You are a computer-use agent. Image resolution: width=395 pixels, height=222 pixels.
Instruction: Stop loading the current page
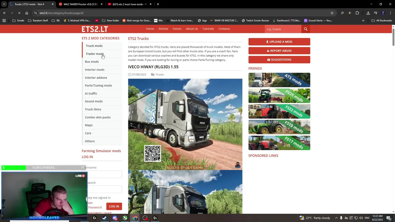coord(19,13)
